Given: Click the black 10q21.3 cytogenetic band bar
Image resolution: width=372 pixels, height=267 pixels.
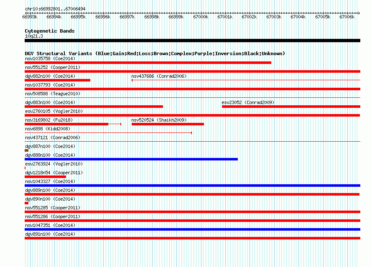Looking at the screenshot, I should click(x=192, y=41).
